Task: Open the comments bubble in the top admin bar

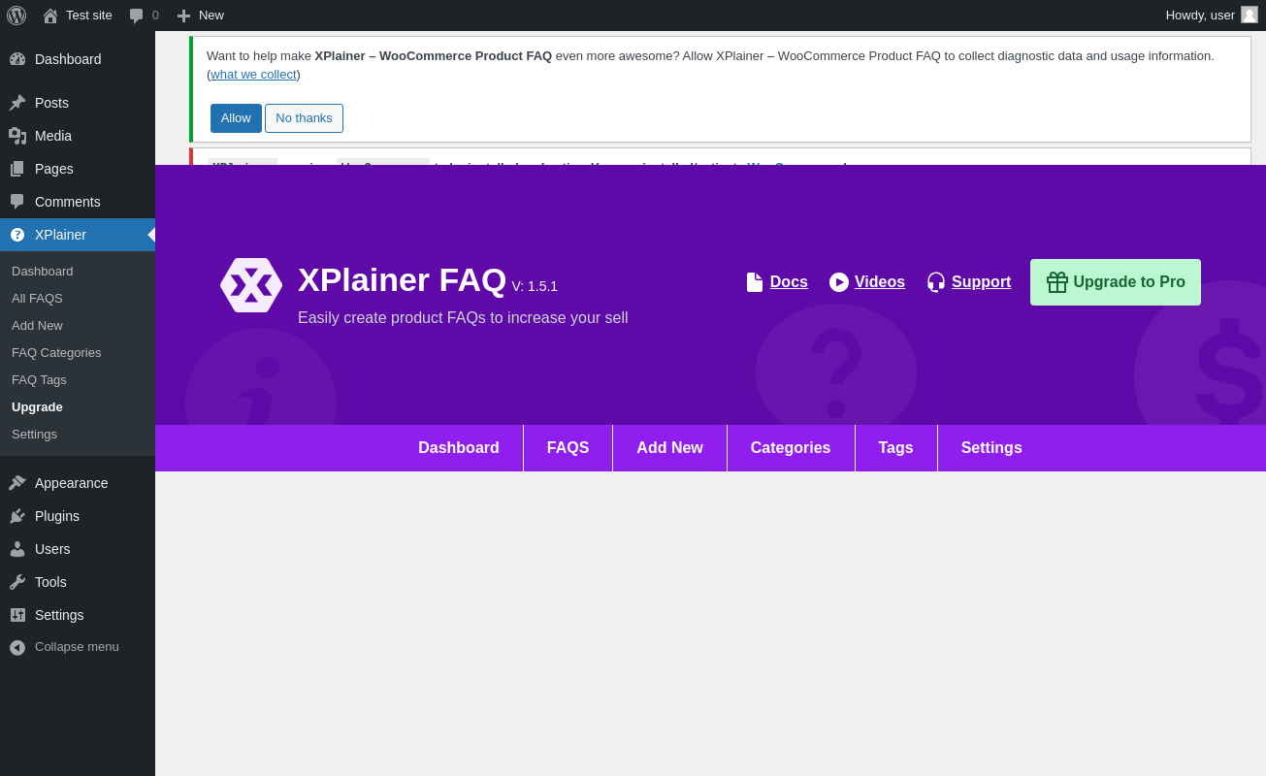Action: pyautogui.click(x=137, y=16)
